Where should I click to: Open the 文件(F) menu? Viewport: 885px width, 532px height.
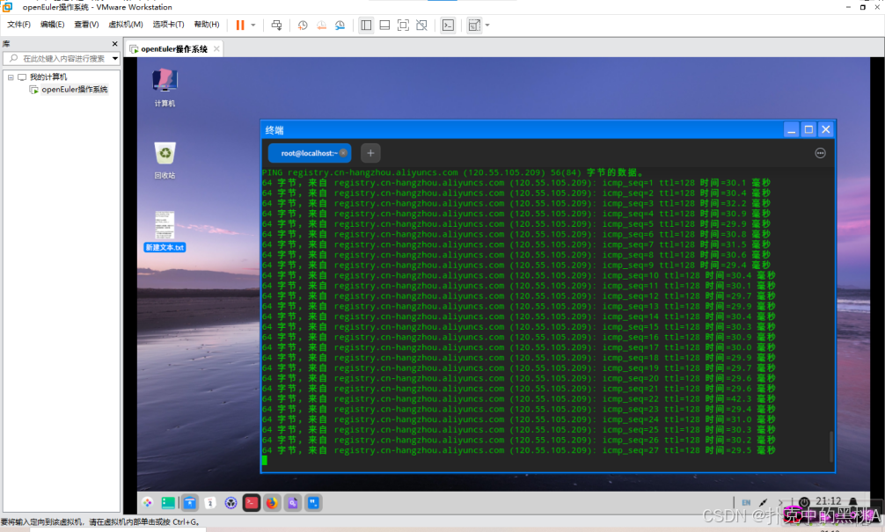tap(18, 25)
